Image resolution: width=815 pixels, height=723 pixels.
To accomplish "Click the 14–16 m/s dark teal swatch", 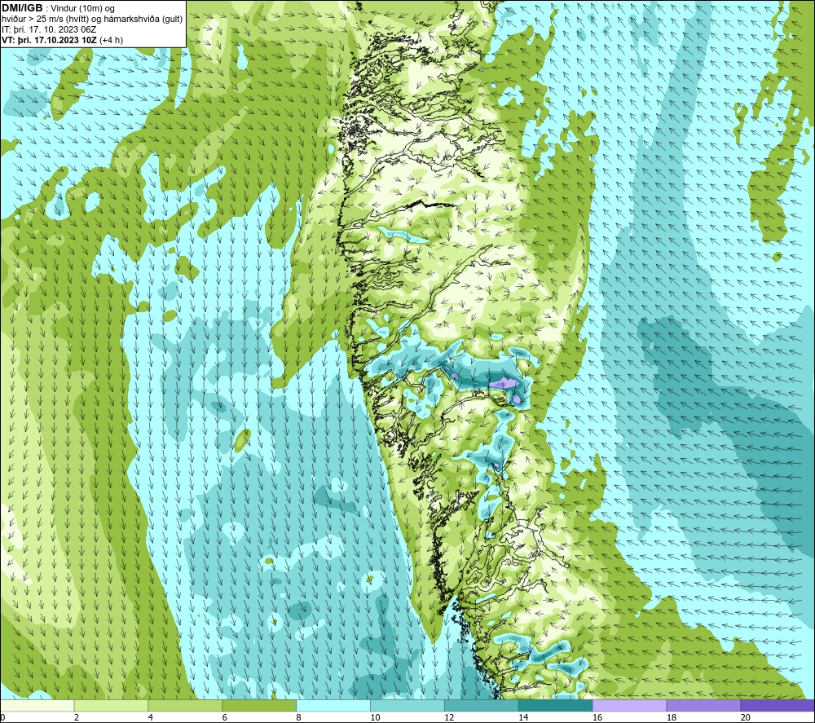I will [555, 705].
